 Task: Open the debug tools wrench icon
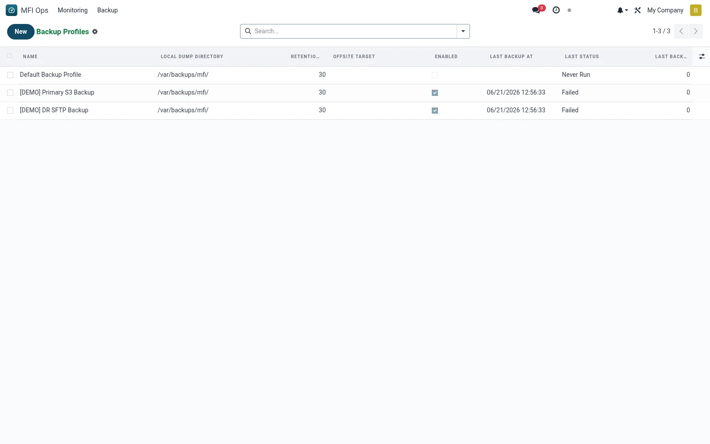638,10
